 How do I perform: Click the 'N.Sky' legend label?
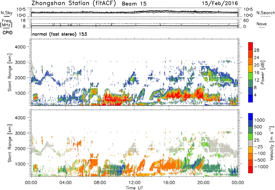(x=7, y=13)
